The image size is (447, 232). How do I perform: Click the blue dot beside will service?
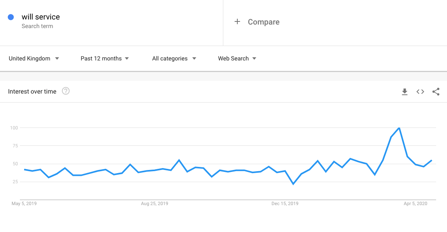(11, 17)
